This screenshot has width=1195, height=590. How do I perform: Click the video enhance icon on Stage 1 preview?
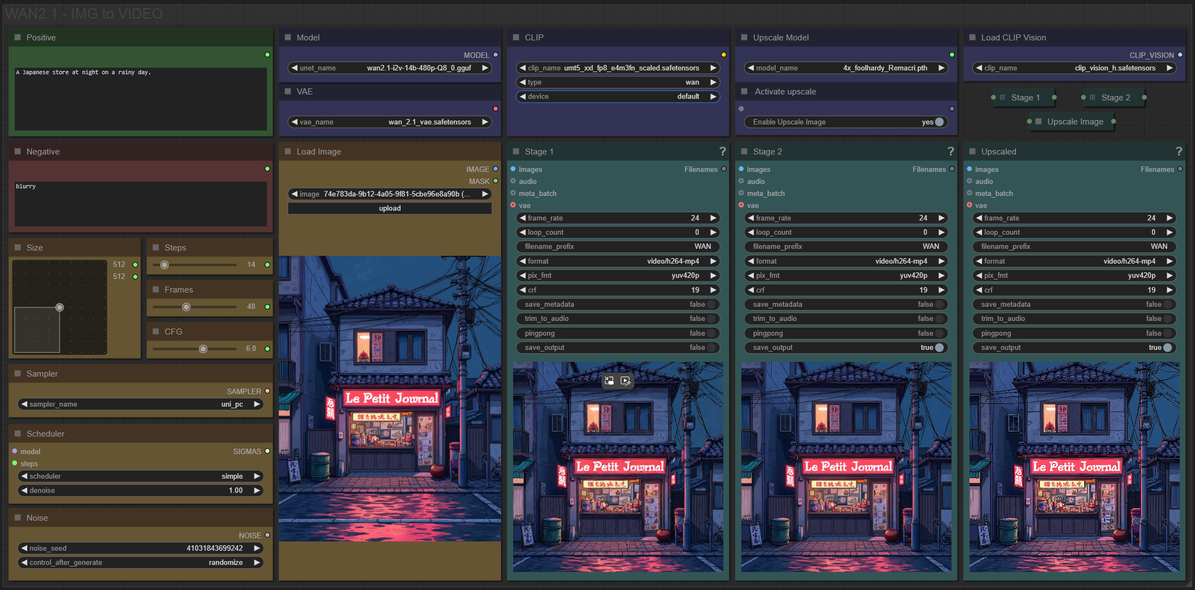point(626,381)
